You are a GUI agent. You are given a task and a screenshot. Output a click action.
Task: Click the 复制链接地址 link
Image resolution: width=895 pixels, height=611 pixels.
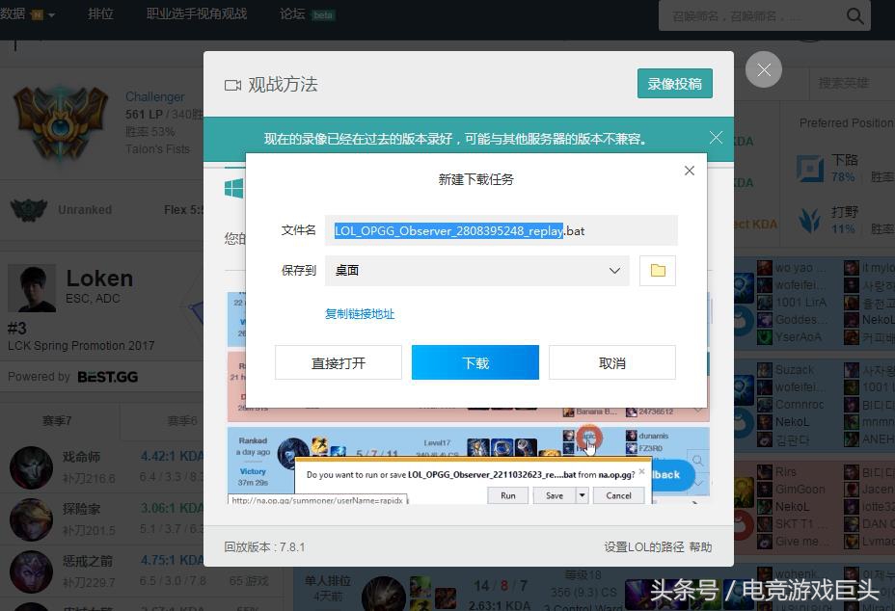(360, 314)
